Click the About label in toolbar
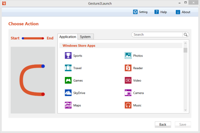This screenshot has height=133, width=200. (186, 12)
